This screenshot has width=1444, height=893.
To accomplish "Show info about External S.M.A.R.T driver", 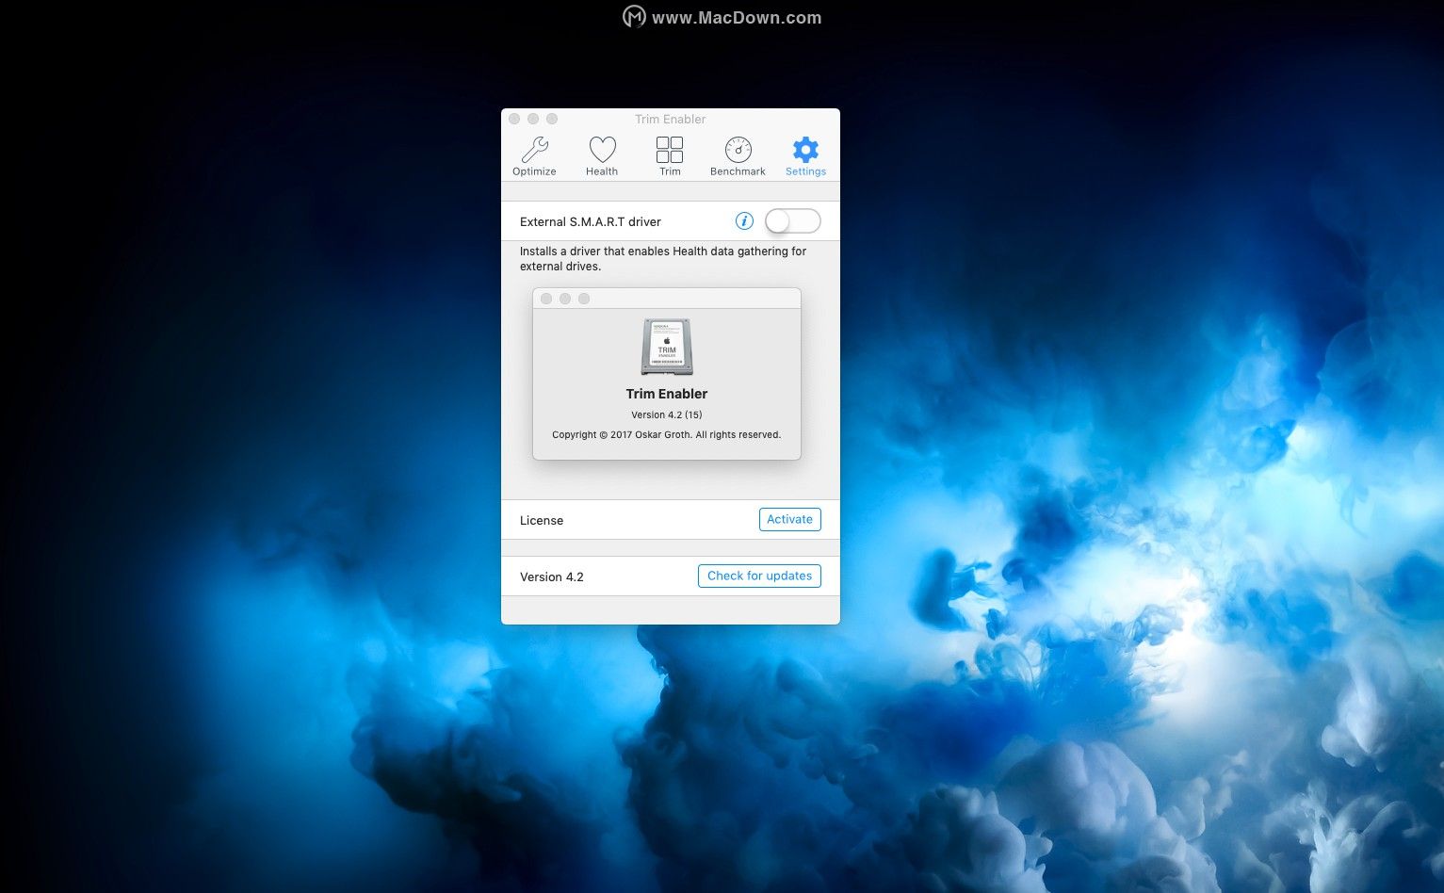I will pyautogui.click(x=744, y=221).
